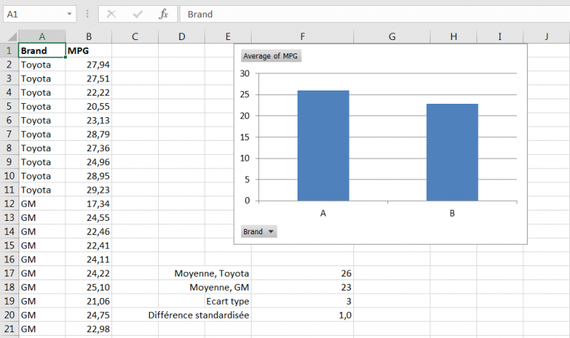The image size is (570, 338).
Task: Select the cell with value 28,95
Action: coord(89,176)
